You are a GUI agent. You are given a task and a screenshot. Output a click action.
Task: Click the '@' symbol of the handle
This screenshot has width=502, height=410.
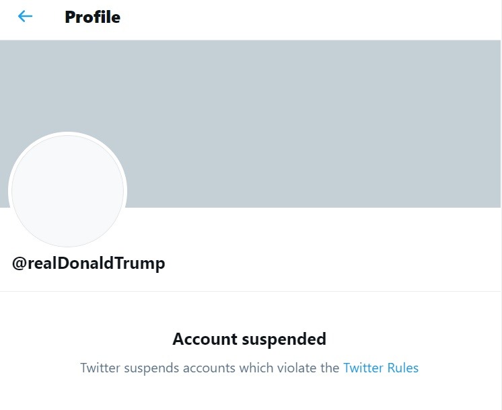point(19,263)
